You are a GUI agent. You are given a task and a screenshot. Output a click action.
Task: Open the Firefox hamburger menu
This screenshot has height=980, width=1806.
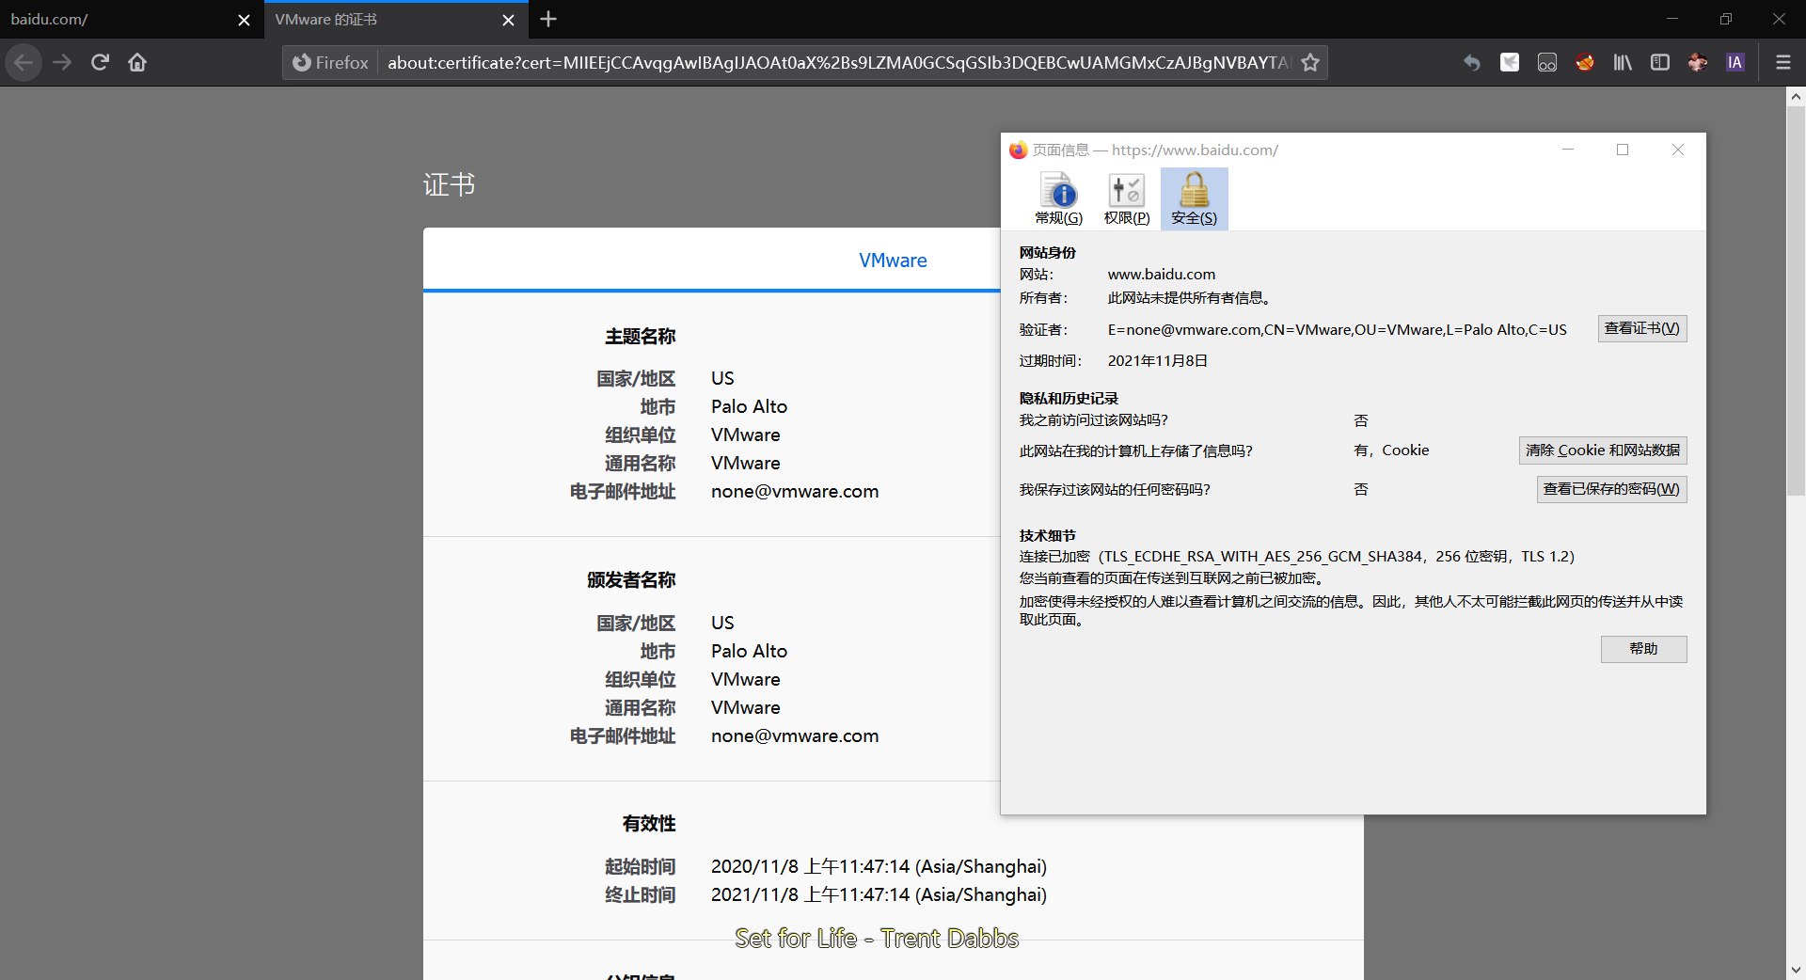pyautogui.click(x=1782, y=62)
